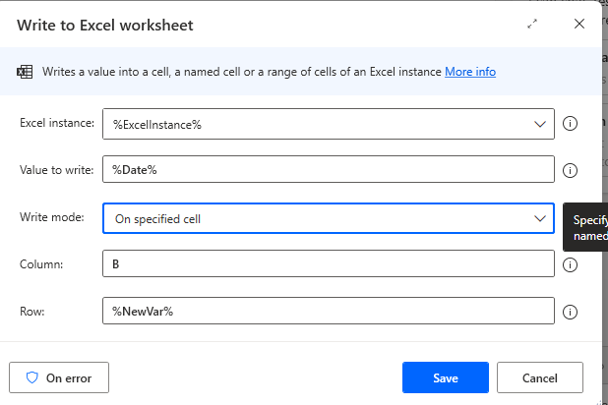Close the Write to Excel worksheet dialog
This screenshot has height=405, width=608.
click(578, 25)
